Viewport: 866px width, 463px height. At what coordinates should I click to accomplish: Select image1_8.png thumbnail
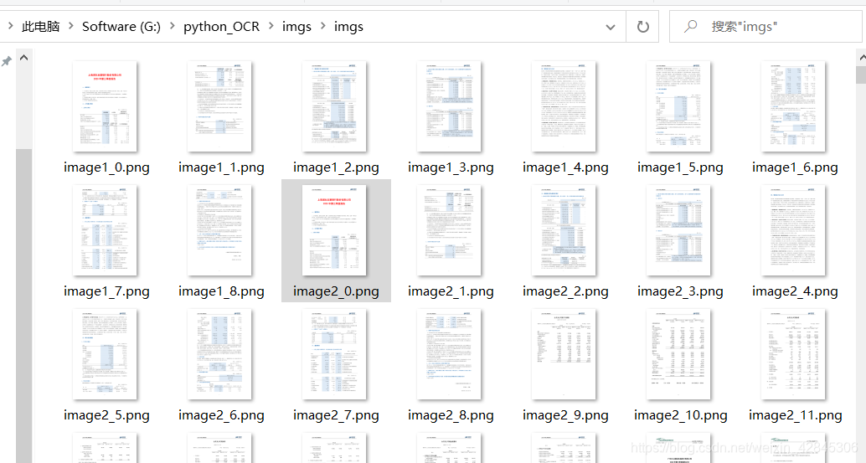(x=219, y=230)
